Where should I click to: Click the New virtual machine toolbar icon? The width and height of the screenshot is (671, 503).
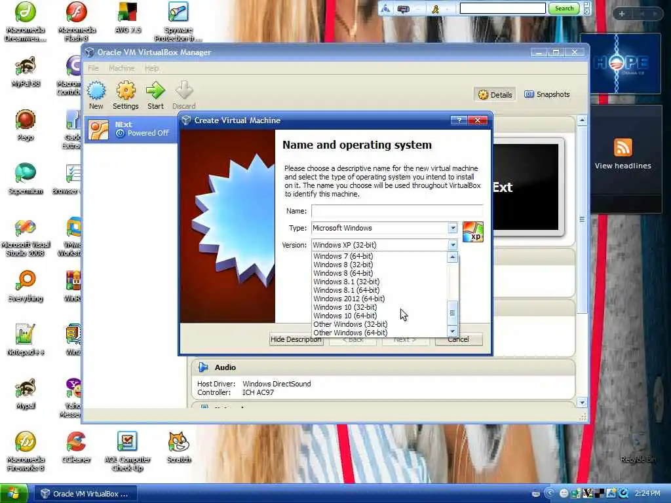click(x=96, y=95)
